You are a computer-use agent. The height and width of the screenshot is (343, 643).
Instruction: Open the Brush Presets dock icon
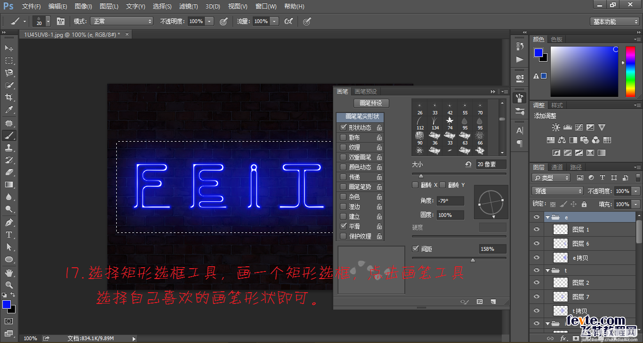pyautogui.click(x=520, y=112)
